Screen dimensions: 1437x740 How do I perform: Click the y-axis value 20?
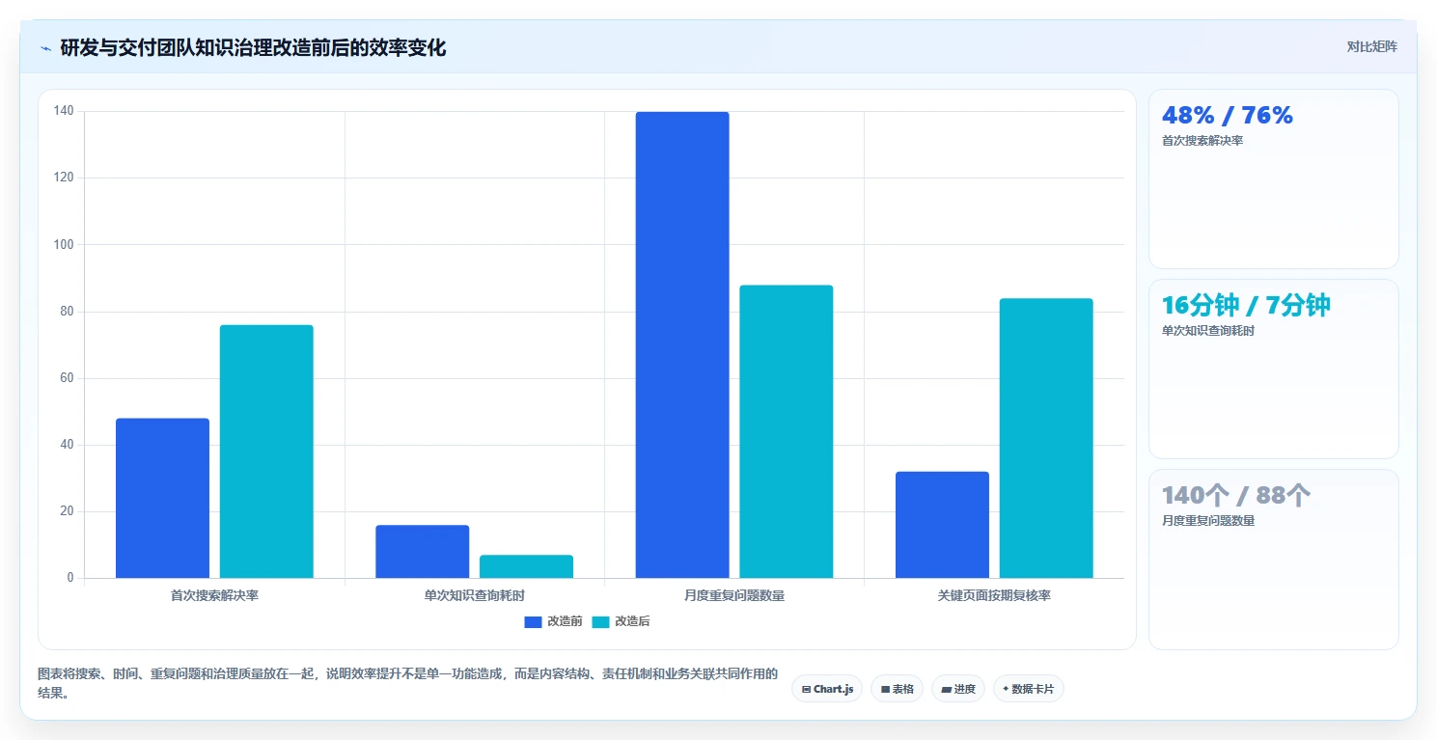[67, 511]
